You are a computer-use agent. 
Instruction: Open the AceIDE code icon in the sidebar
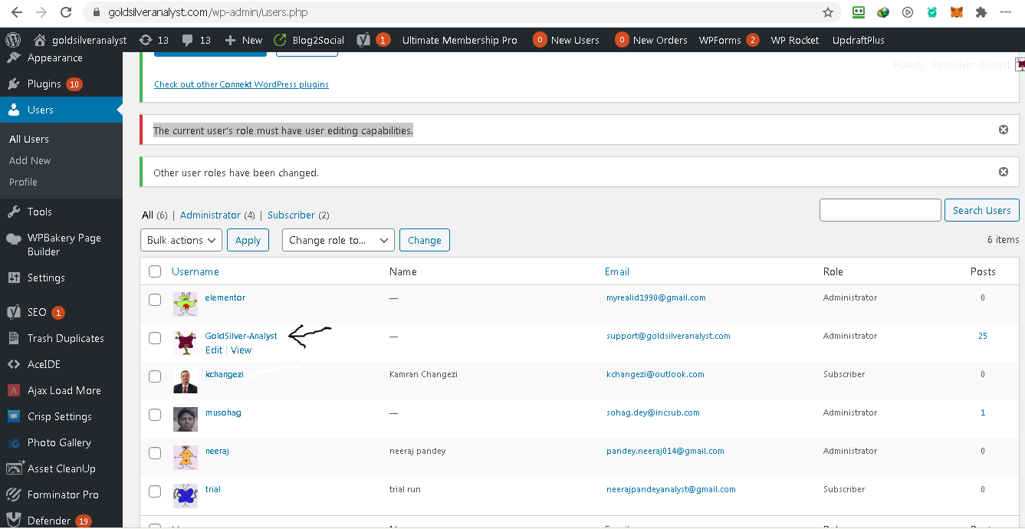pos(14,364)
